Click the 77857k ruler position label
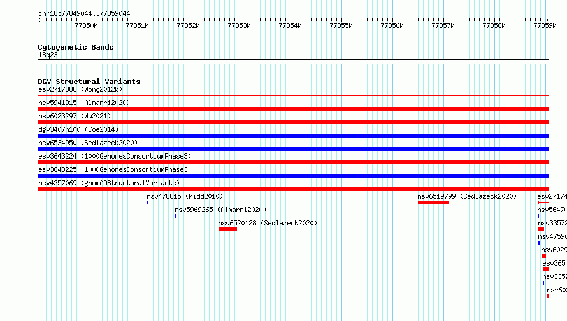The height and width of the screenshot is (321, 567). 443,25
